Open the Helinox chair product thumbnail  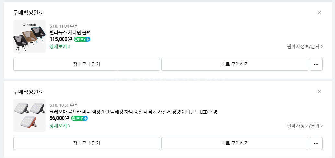pyautogui.click(x=29, y=36)
